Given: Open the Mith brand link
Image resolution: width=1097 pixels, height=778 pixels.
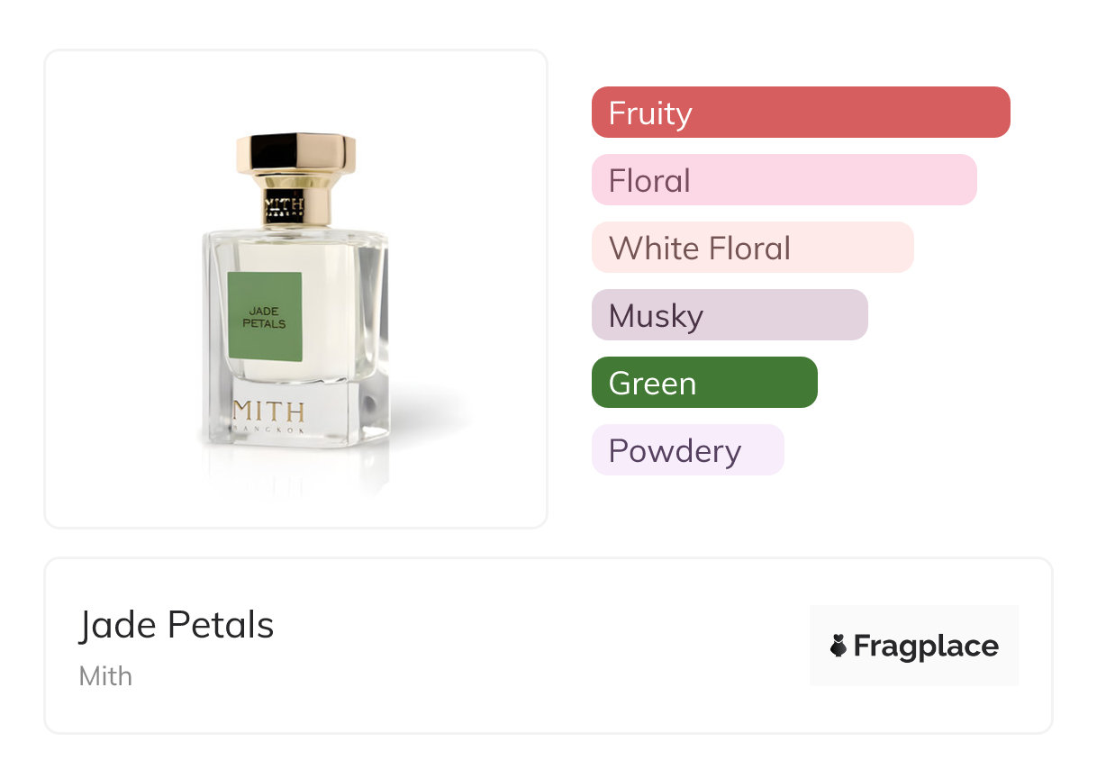Looking at the screenshot, I should pyautogui.click(x=105, y=676).
